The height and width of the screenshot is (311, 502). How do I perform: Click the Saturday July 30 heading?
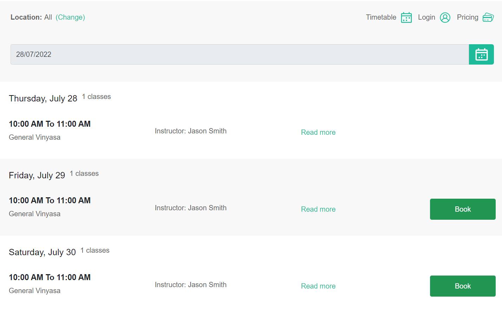(x=42, y=252)
